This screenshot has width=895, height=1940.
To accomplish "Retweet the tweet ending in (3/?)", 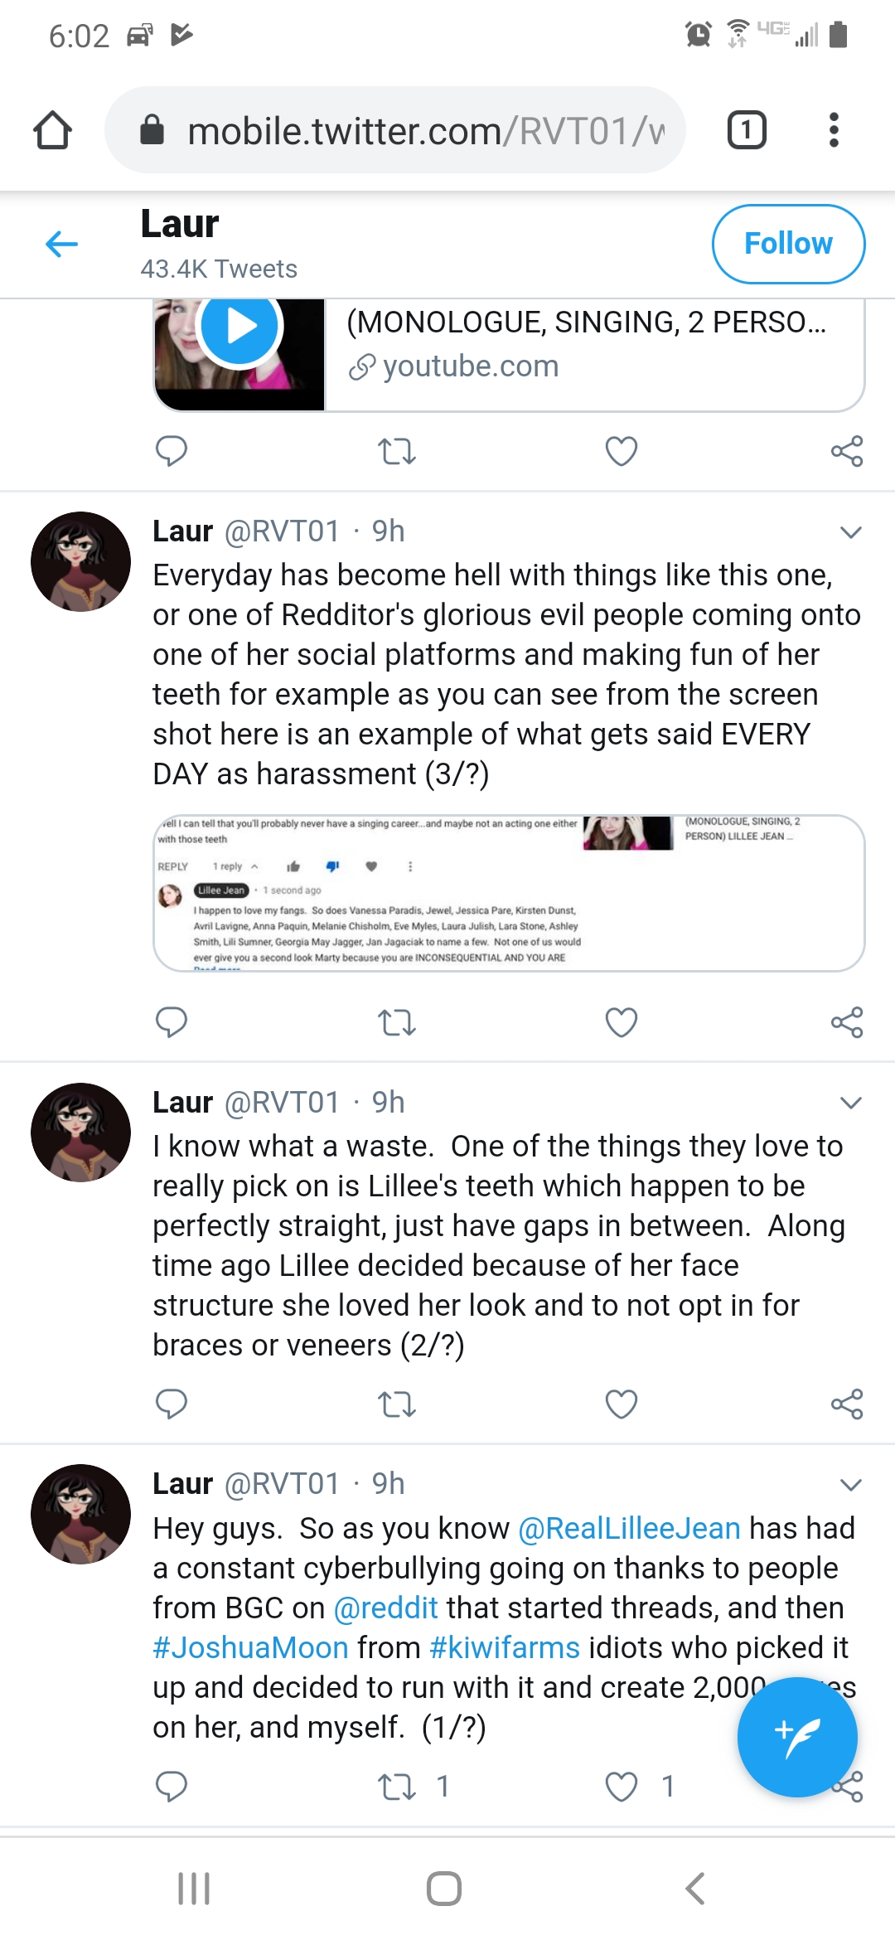I will (396, 1022).
